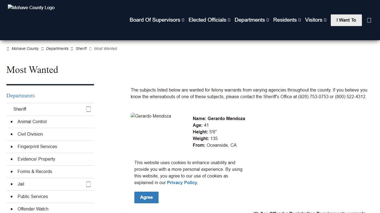Expand the Jail sidebar submenu
This screenshot has height=213, width=380.
[88, 184]
